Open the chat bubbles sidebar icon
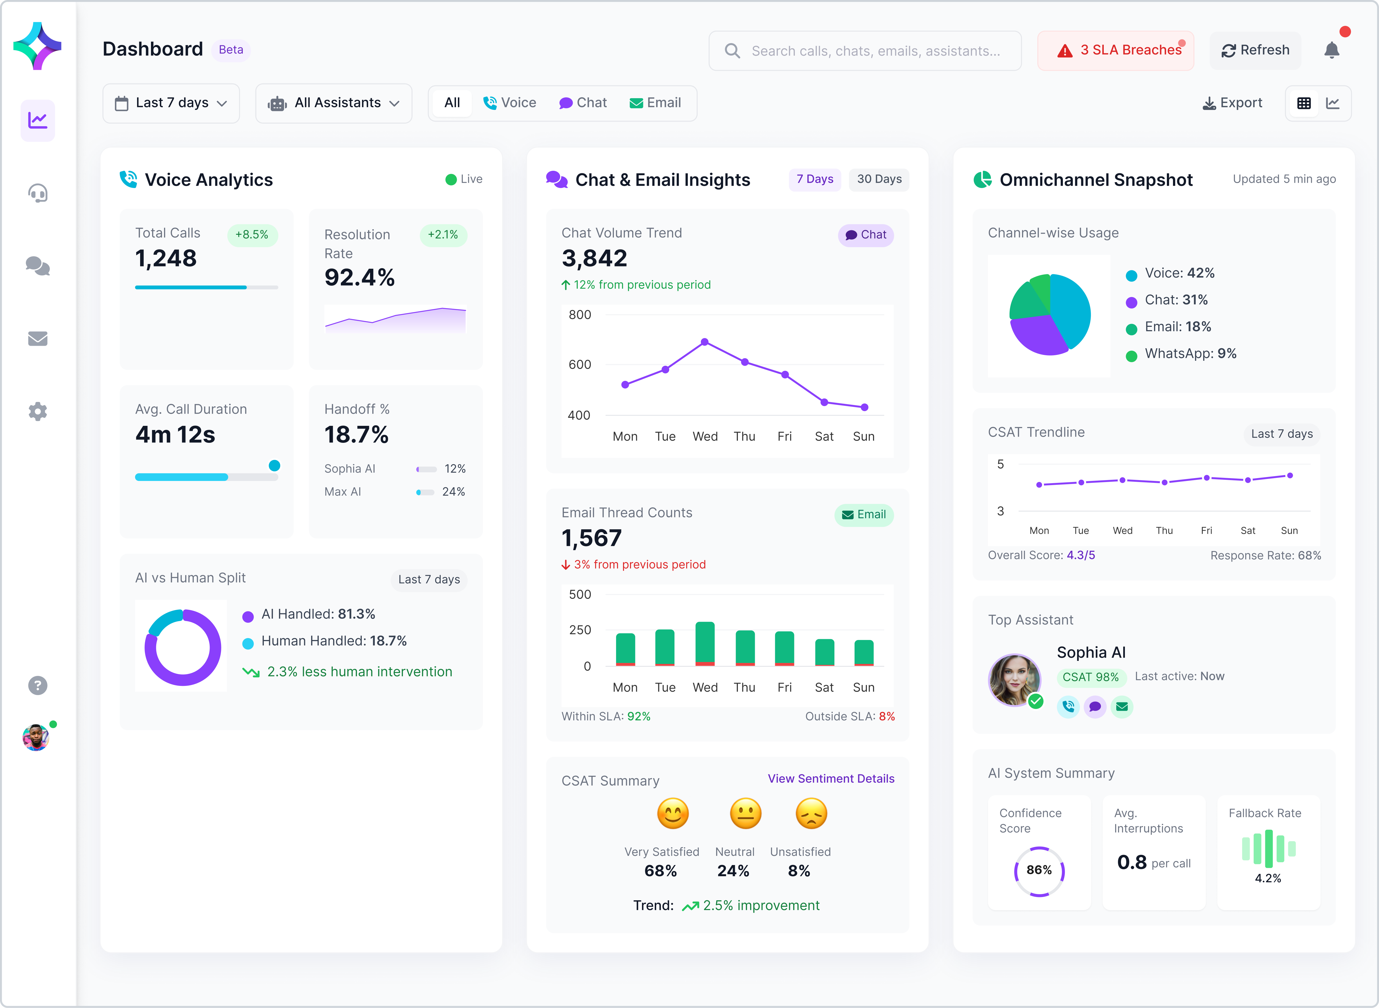 point(38,266)
